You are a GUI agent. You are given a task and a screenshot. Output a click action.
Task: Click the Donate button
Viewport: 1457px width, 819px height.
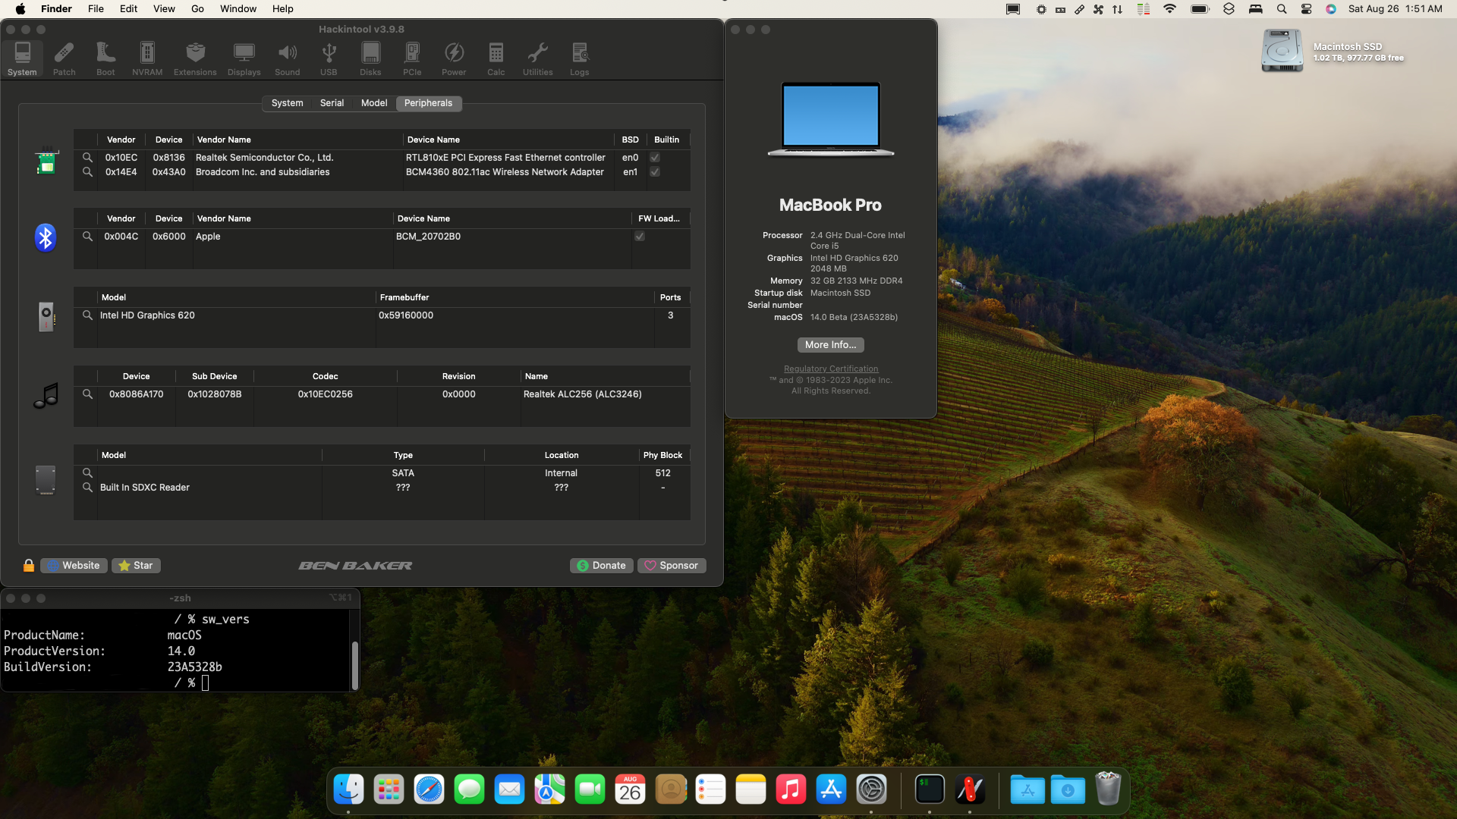click(601, 565)
